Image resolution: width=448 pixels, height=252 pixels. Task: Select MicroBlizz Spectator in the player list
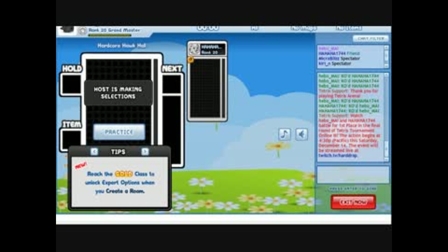(x=339, y=59)
